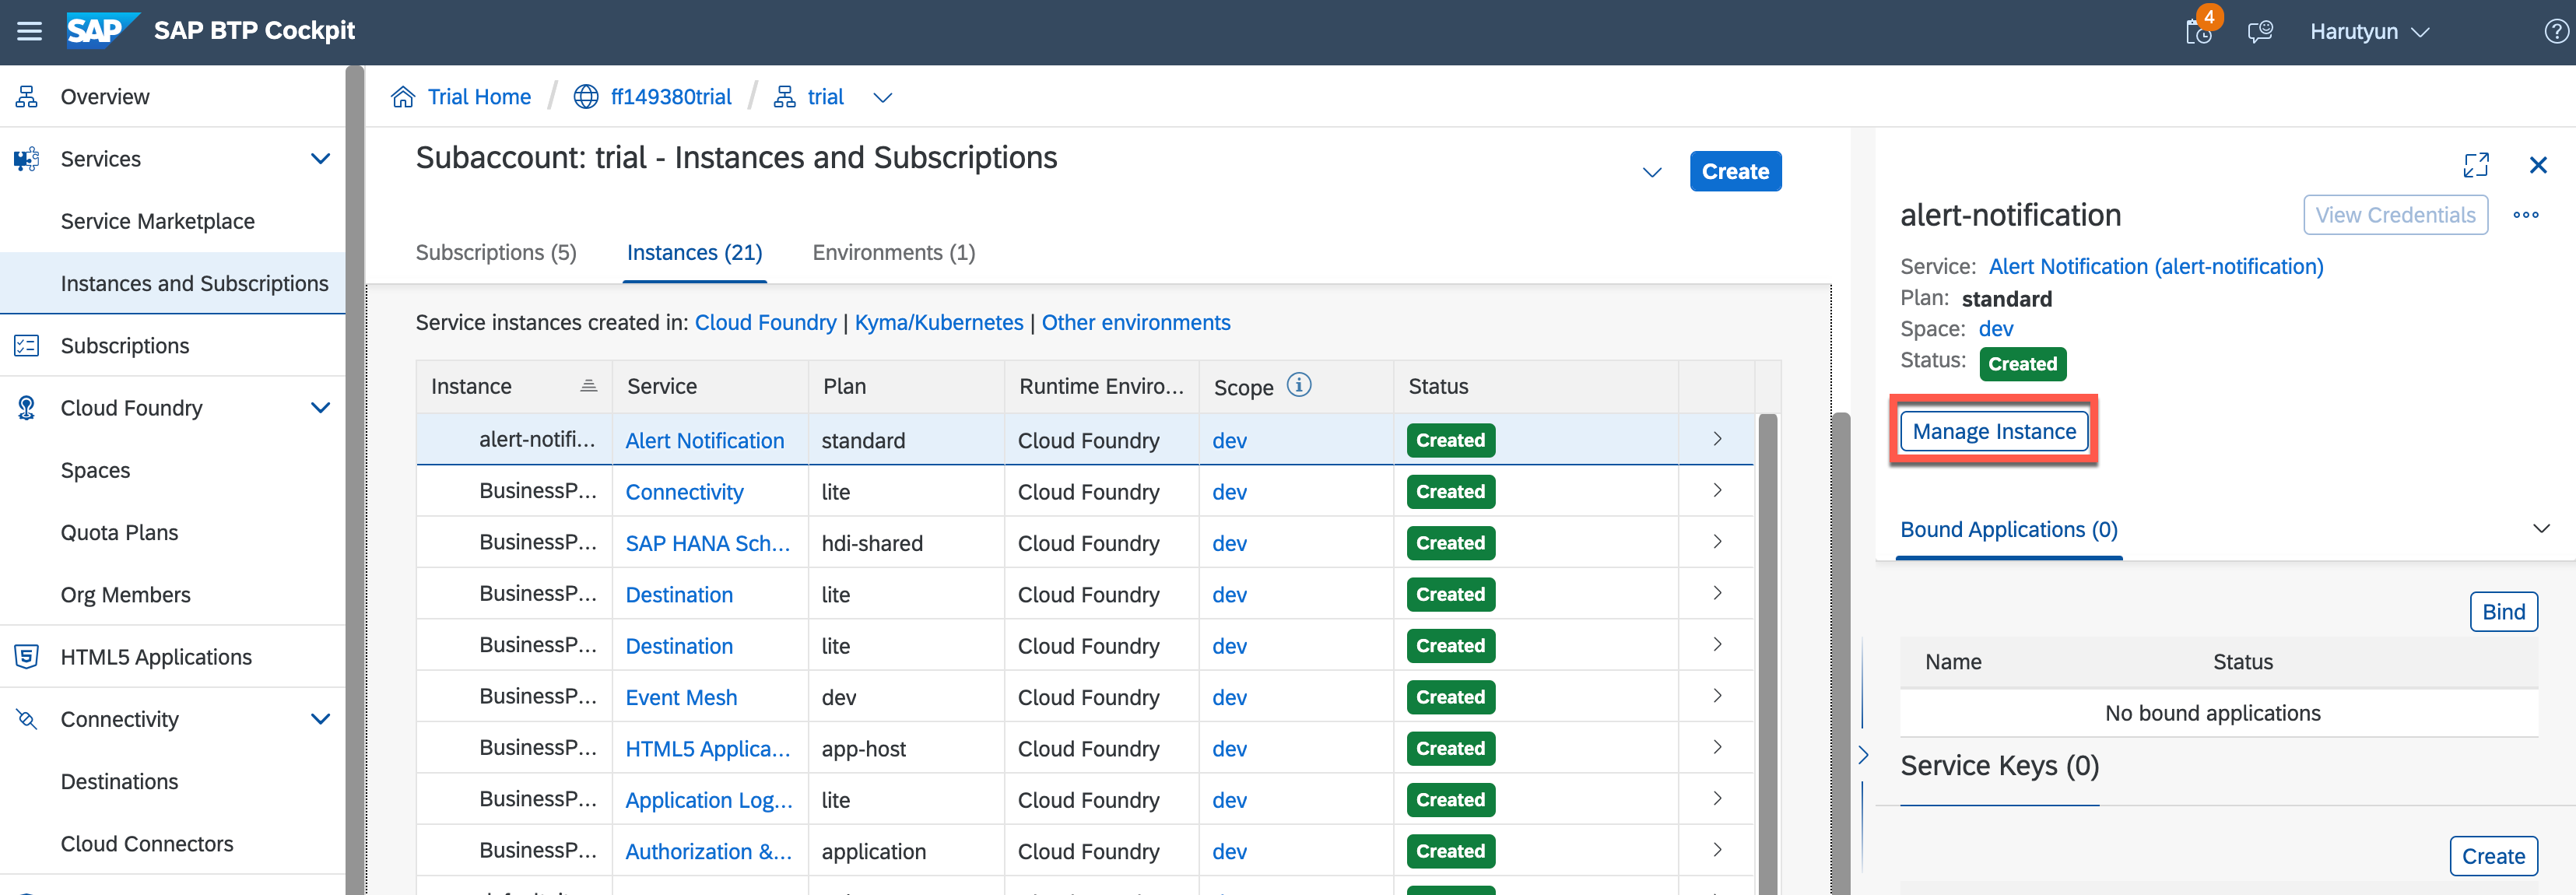The width and height of the screenshot is (2576, 895).
Task: Filter instances by Cloud Foundry link
Action: pyautogui.click(x=765, y=323)
